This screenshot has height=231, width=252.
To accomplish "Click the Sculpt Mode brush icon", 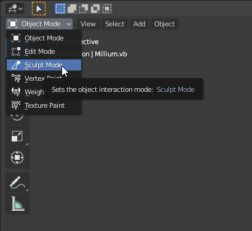I will point(16,65).
